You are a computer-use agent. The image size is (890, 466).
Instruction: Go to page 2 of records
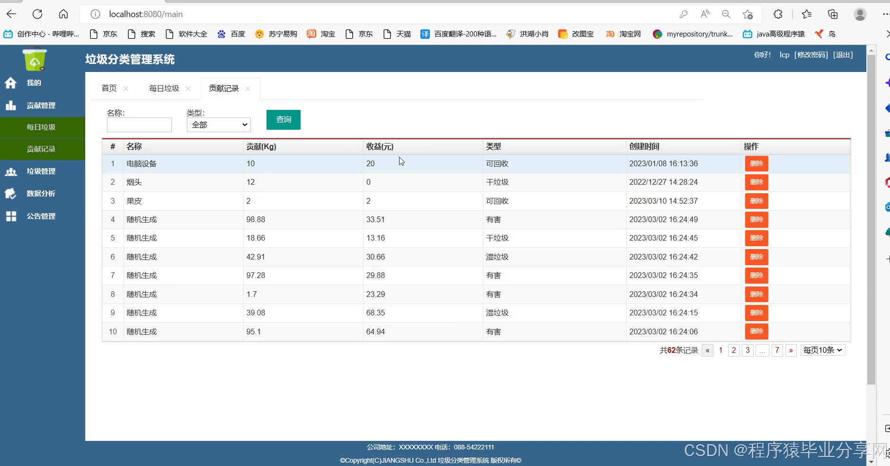734,350
